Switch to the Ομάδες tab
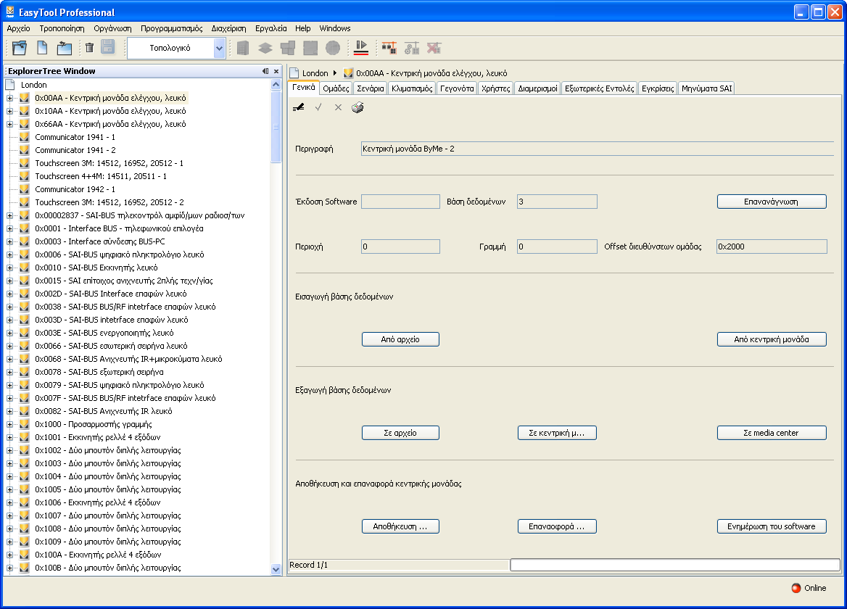 coord(336,88)
